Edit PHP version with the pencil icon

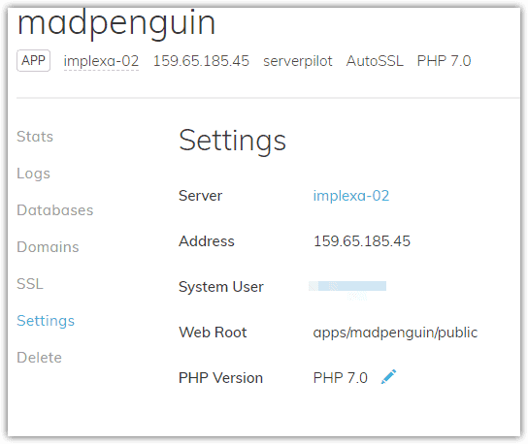(x=388, y=377)
